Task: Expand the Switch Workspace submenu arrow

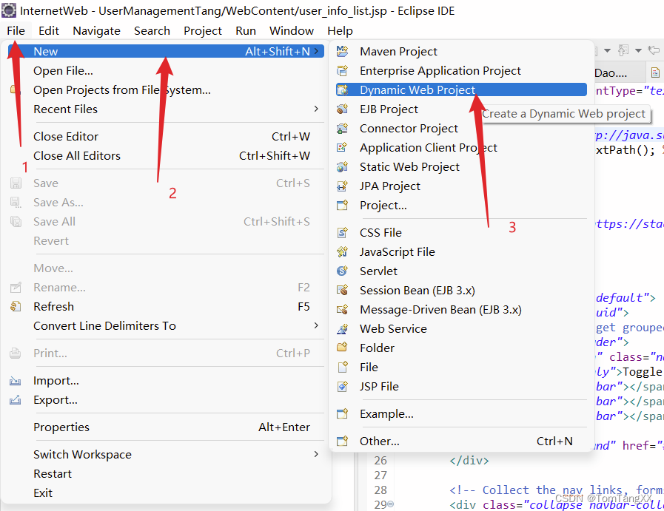Action: (316, 454)
